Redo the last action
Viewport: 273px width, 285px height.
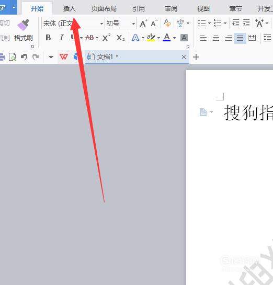pos(36,57)
